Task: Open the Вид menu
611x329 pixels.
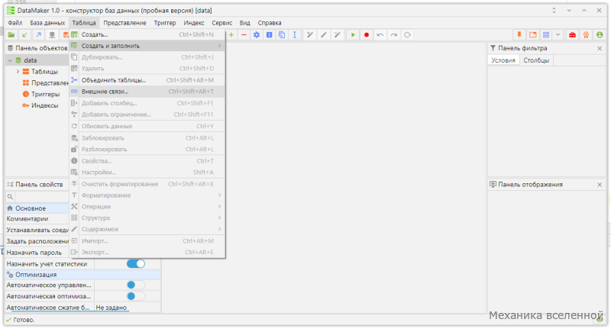Action: [x=244, y=23]
